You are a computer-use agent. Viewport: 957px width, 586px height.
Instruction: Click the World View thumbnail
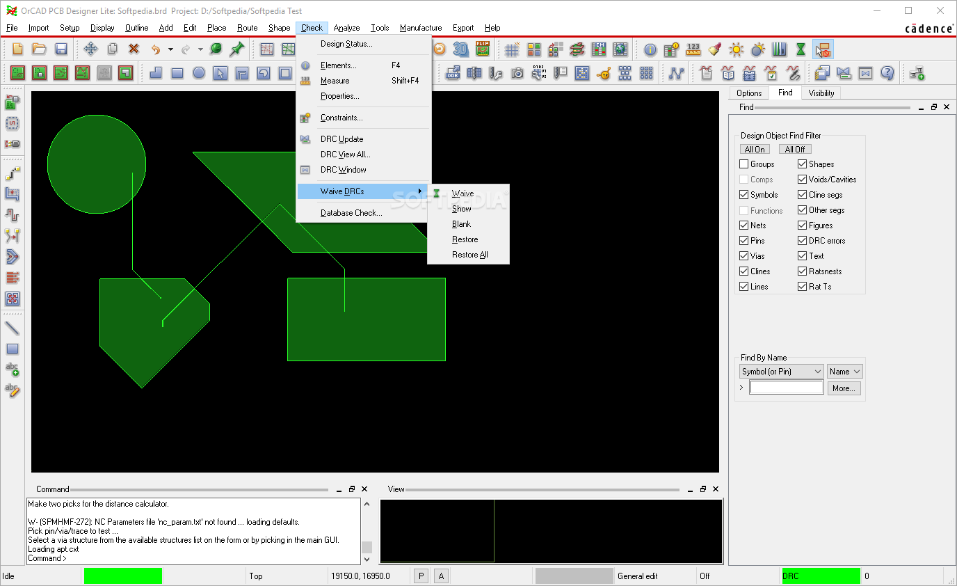[x=551, y=531]
